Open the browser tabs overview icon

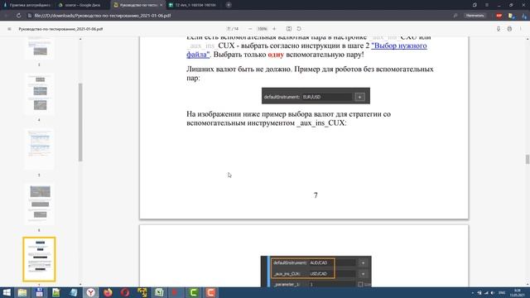tap(475, 5)
